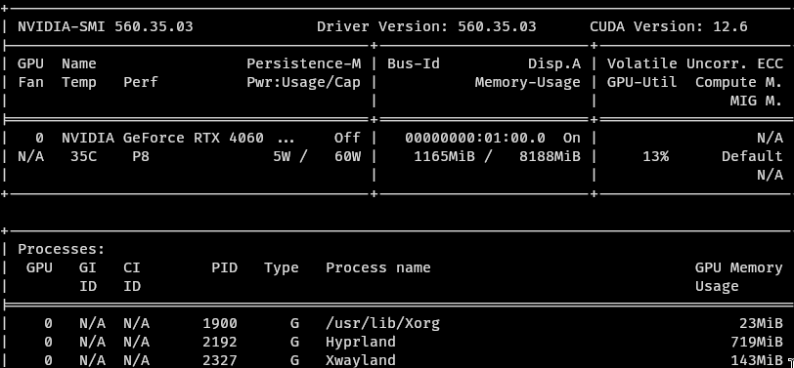
Task: Click the Off persistence value
Action: [x=347, y=138]
